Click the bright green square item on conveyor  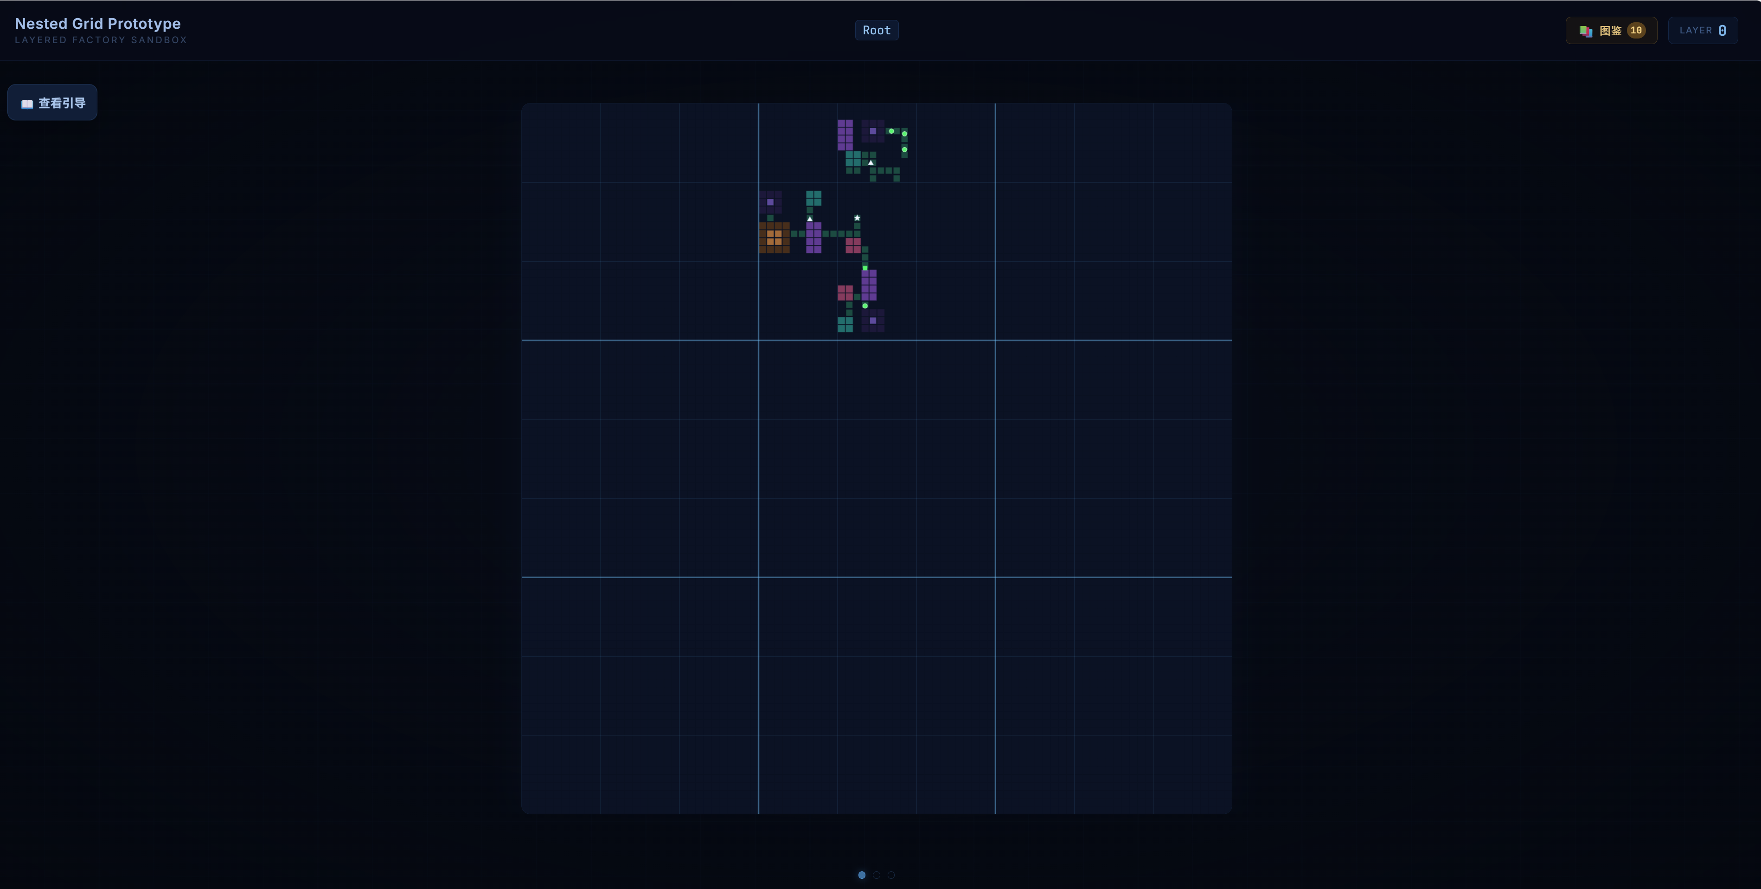(865, 267)
